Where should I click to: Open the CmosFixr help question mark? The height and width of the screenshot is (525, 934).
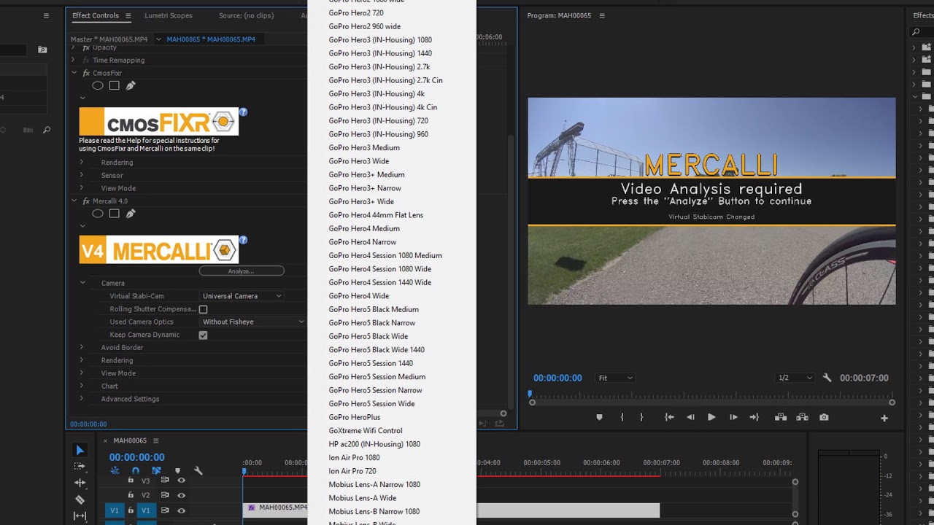[243, 112]
